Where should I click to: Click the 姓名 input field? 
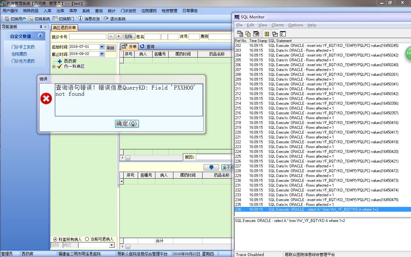click(152, 37)
